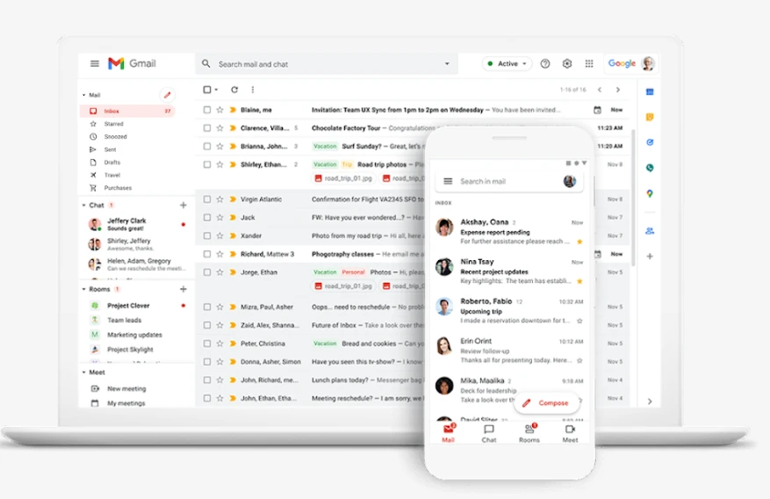The height and width of the screenshot is (499, 770).
Task: Collapse the Rooms section
Action: point(83,289)
